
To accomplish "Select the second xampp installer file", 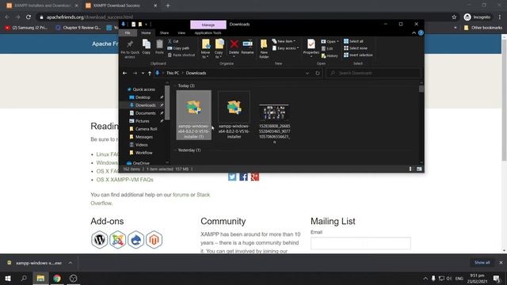I will (234, 115).
